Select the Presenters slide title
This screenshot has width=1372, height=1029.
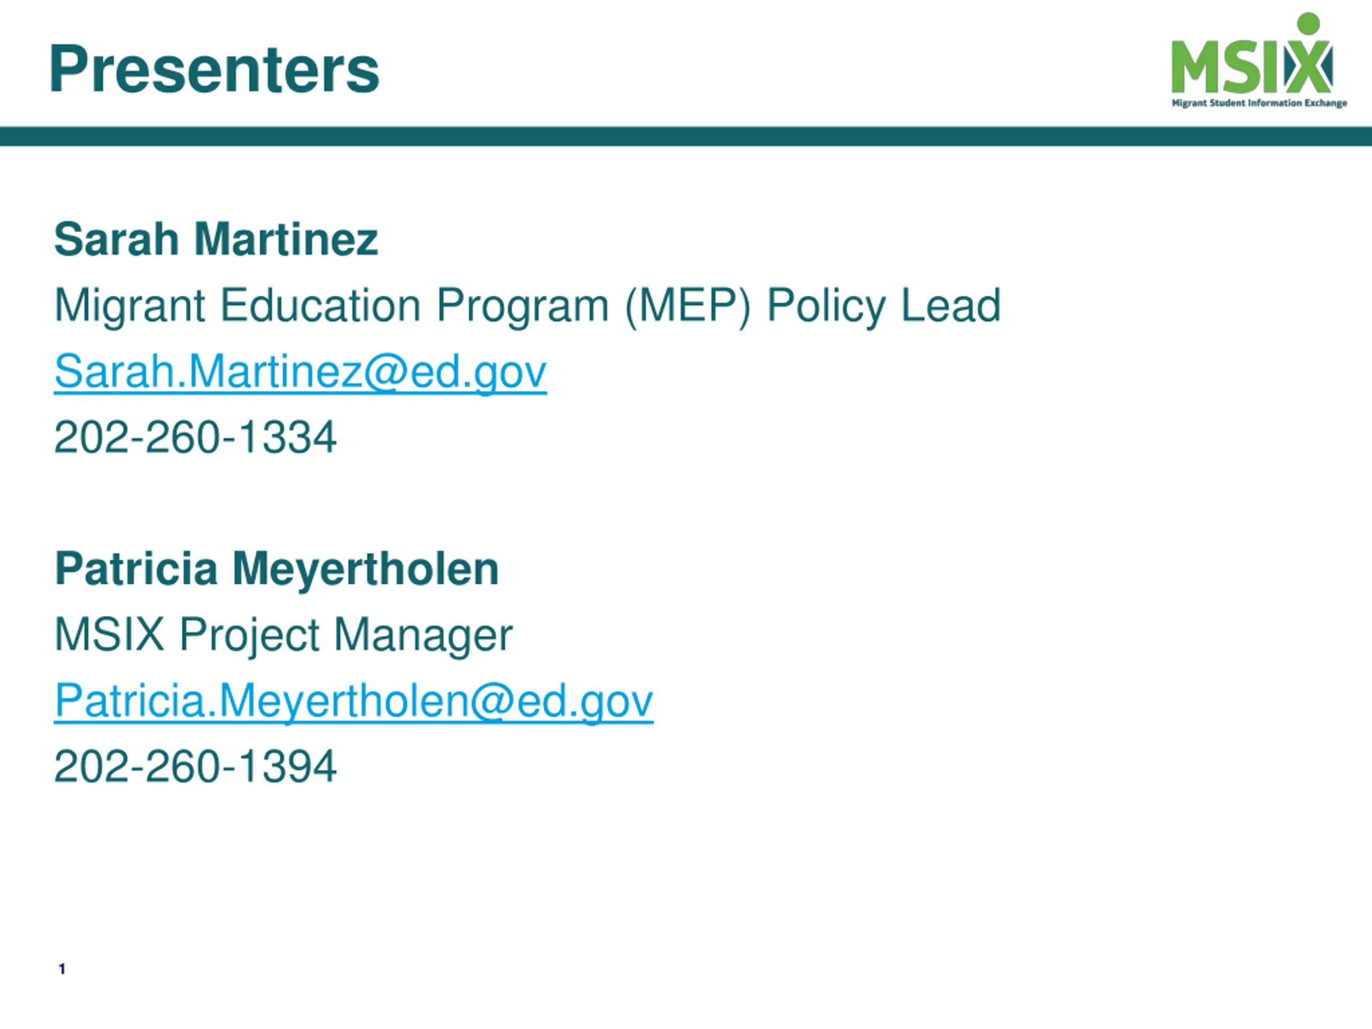pos(214,70)
